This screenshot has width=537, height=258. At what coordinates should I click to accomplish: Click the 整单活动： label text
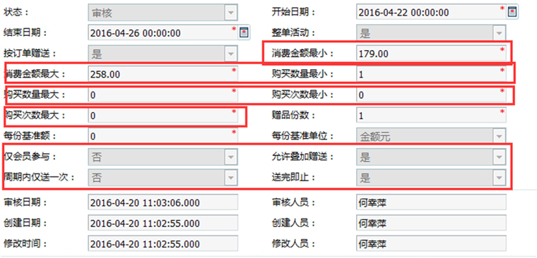click(x=293, y=32)
